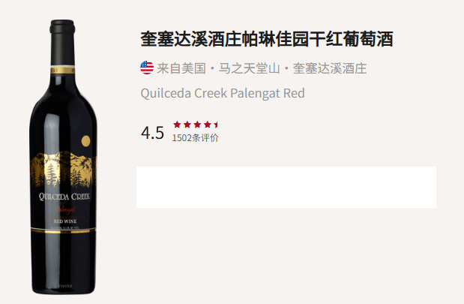This screenshot has width=464, height=304.
Task: Click the gold mountain artwork on label
Action: (x=63, y=169)
